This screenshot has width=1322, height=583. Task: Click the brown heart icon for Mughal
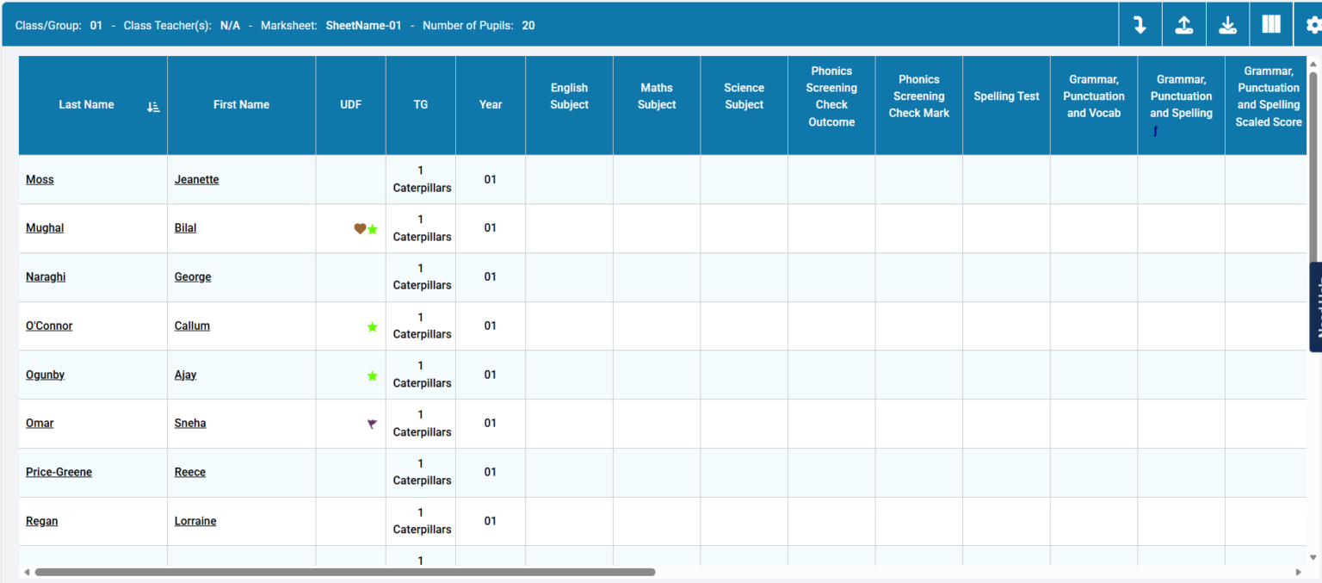coord(360,229)
